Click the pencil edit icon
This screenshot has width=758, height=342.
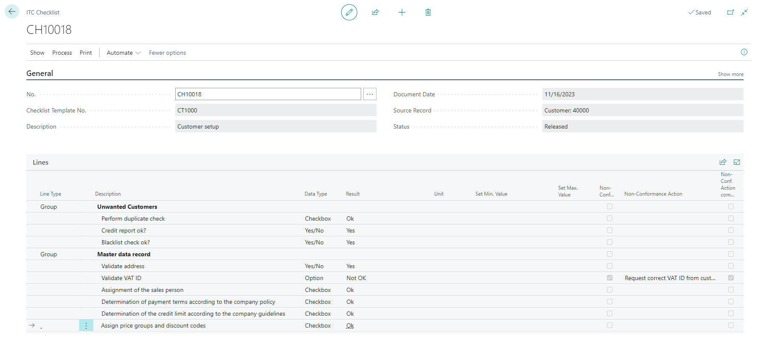[349, 12]
